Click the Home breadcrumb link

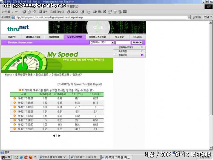click(9, 75)
